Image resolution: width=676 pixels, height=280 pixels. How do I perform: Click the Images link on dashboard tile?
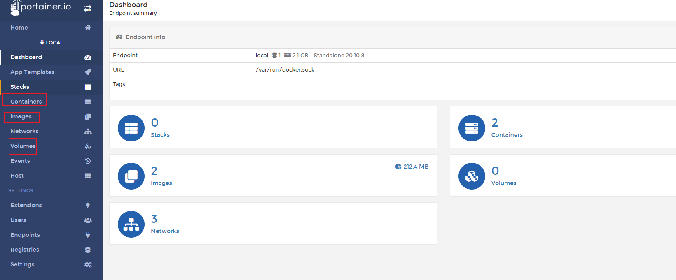point(161,183)
